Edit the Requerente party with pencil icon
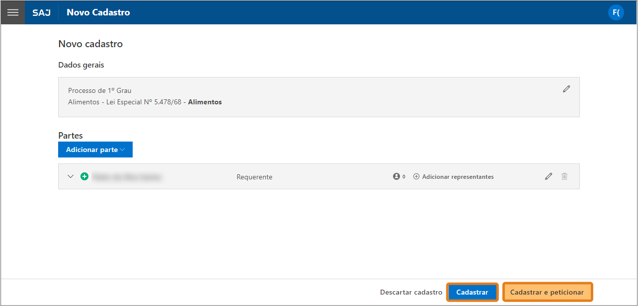The image size is (638, 306). point(549,176)
